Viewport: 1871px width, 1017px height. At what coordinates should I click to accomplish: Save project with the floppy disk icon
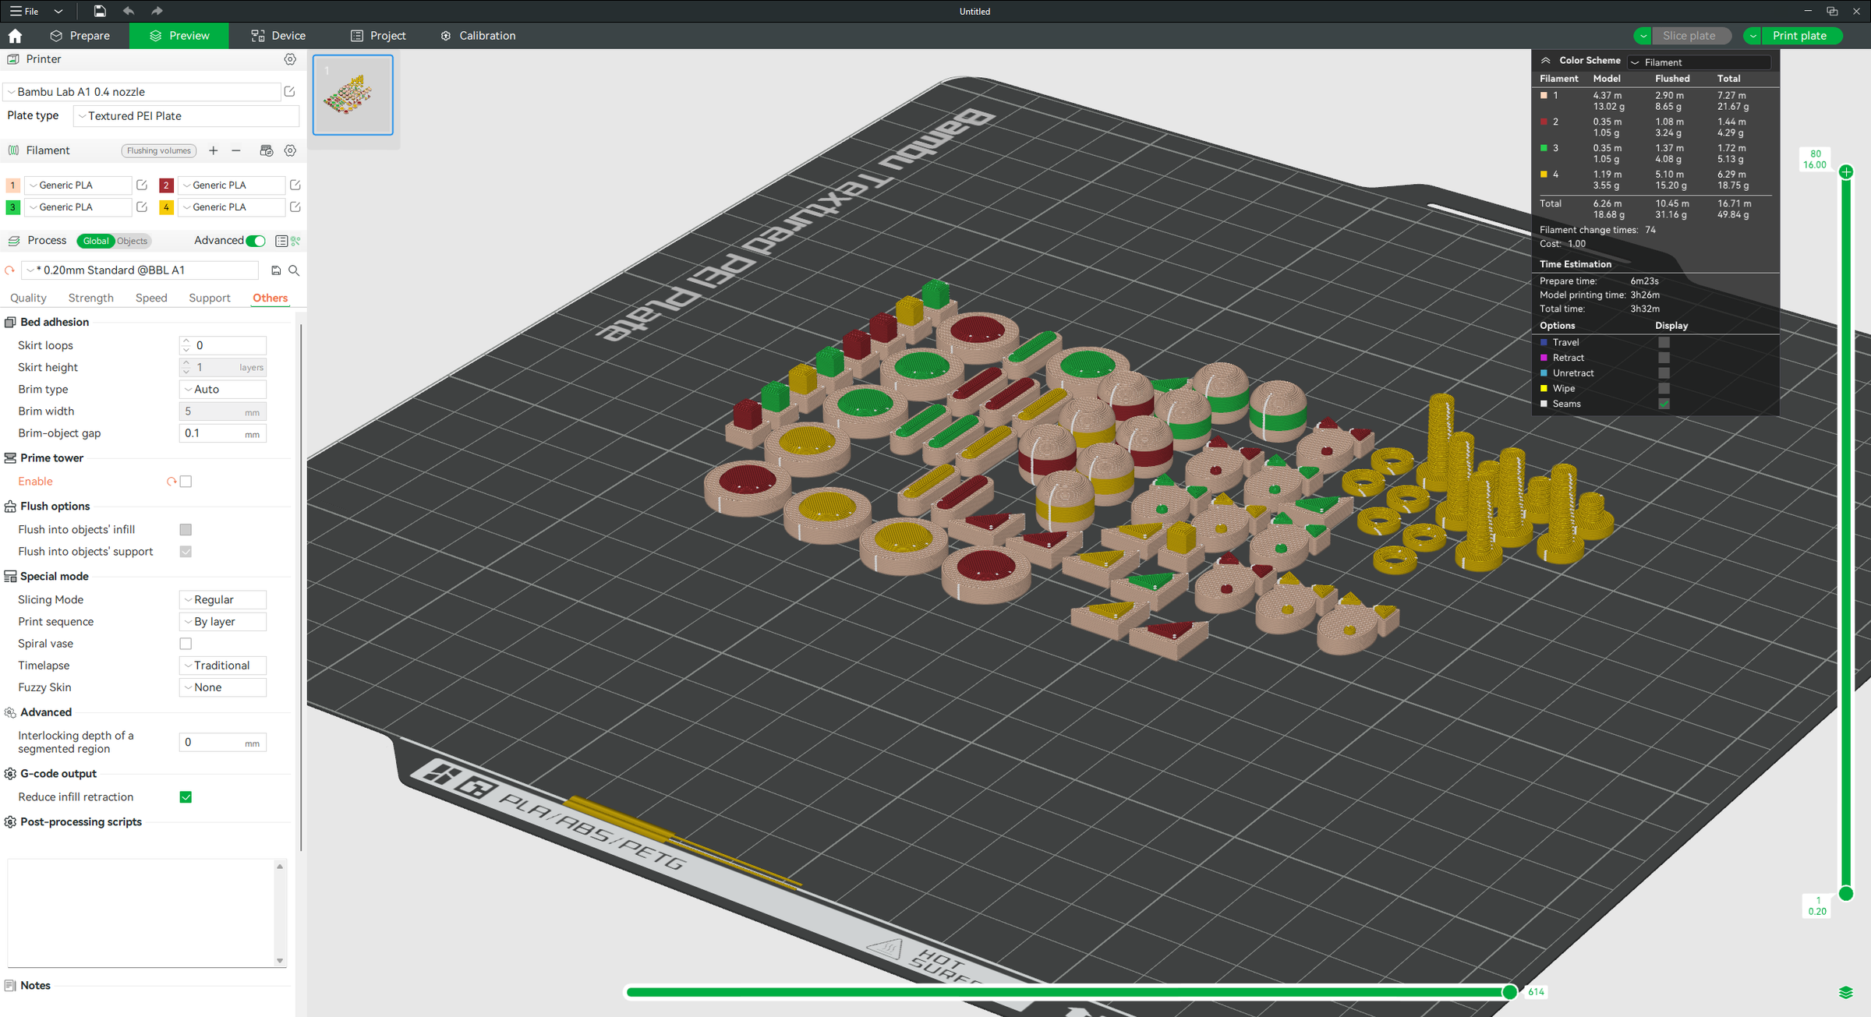coord(100,11)
